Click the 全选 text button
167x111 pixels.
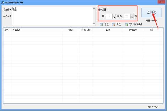pos(106,24)
